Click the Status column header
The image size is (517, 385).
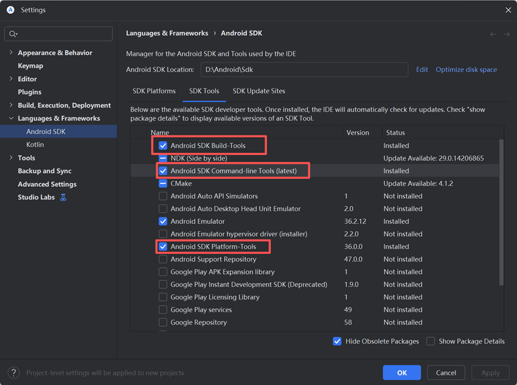click(395, 133)
